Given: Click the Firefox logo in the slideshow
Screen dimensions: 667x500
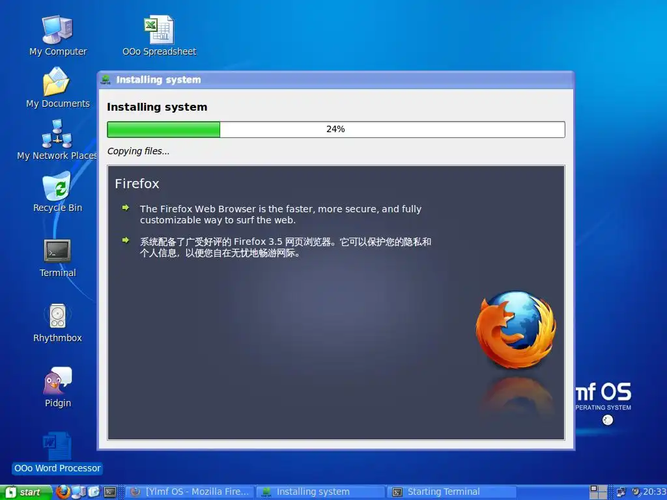Looking at the screenshot, I should (x=516, y=330).
